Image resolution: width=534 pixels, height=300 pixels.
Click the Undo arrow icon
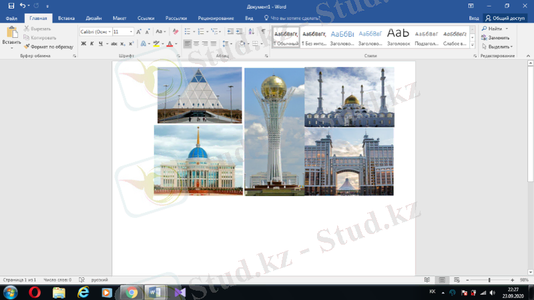pos(23,5)
